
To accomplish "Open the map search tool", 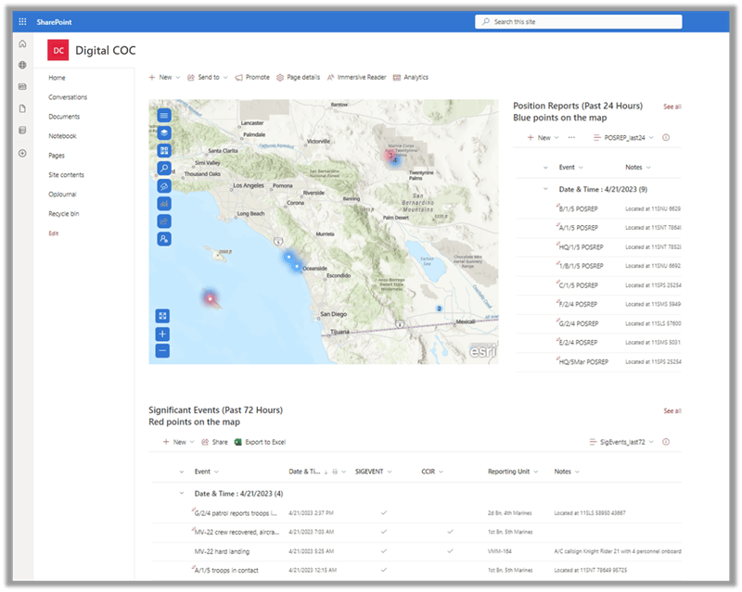I will click(164, 168).
